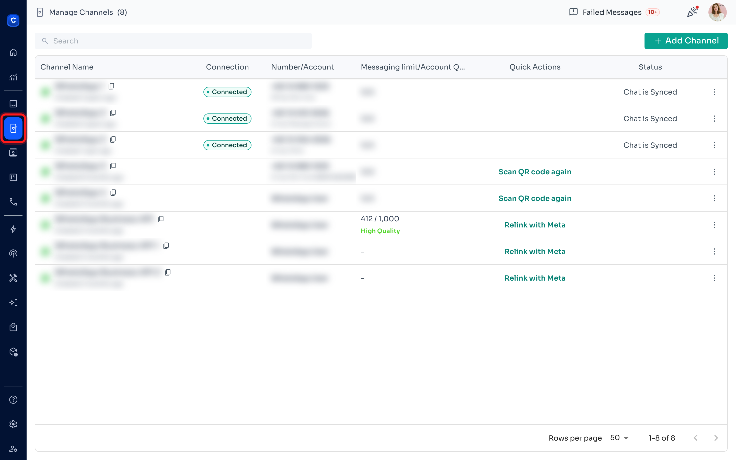Click the app logo at top of sidebar
The width and height of the screenshot is (736, 460).
tap(13, 20)
